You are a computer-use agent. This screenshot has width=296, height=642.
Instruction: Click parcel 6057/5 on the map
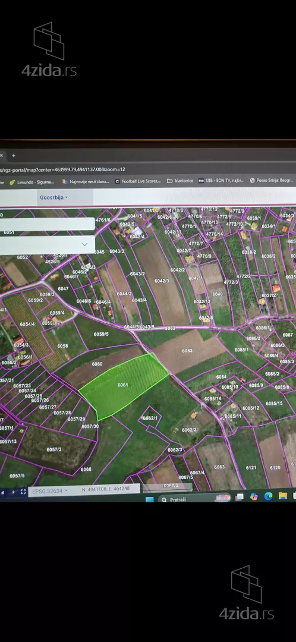pos(17,476)
